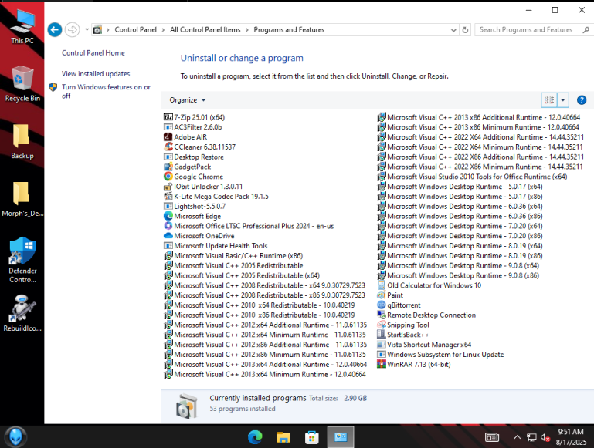Select Lightshot-5.5.0.7 entry
The image size is (594, 448).
pos(195,206)
